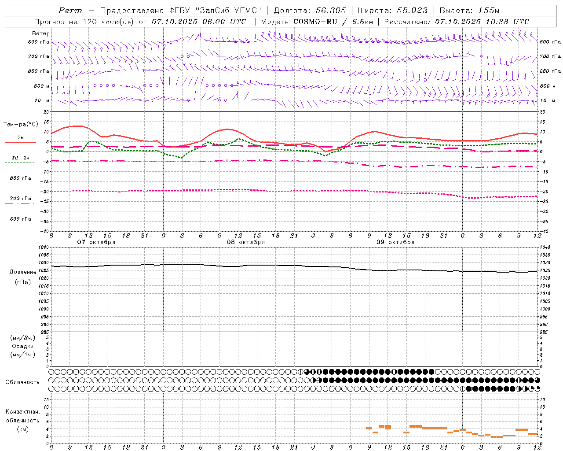Click the "08 октября" date label

[246, 242]
